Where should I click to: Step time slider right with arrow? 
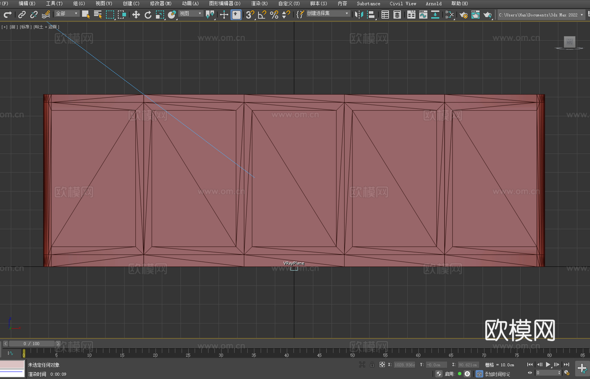click(58, 344)
